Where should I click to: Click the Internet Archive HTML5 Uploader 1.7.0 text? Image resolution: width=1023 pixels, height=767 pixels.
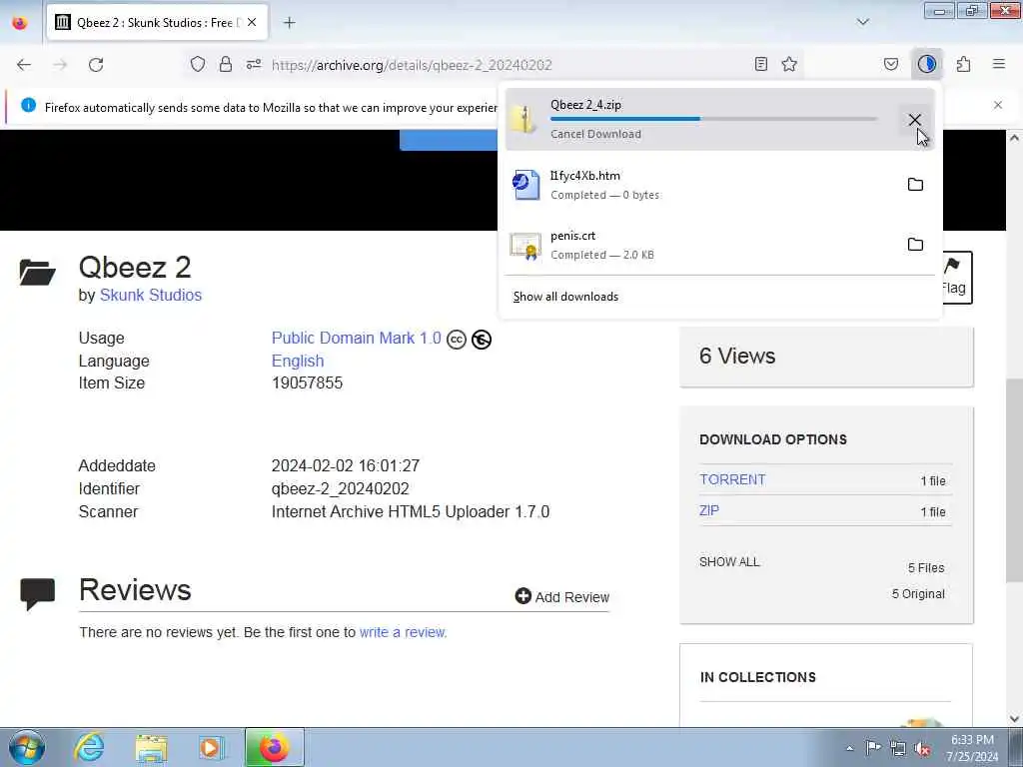pyautogui.click(x=411, y=511)
